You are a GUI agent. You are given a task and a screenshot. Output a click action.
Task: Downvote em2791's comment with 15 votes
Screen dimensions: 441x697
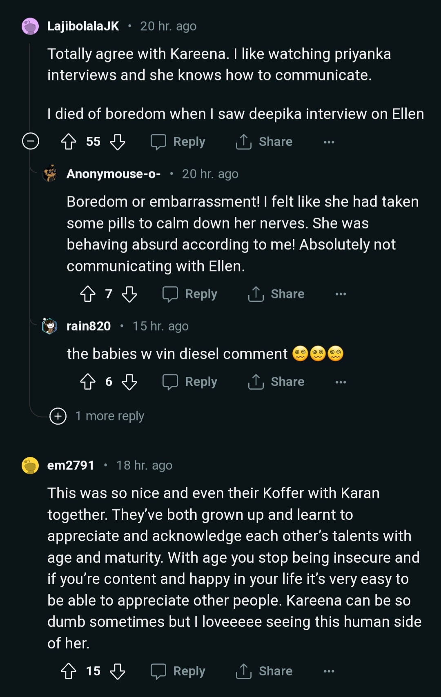(x=118, y=671)
